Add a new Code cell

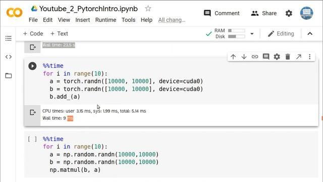33,34
